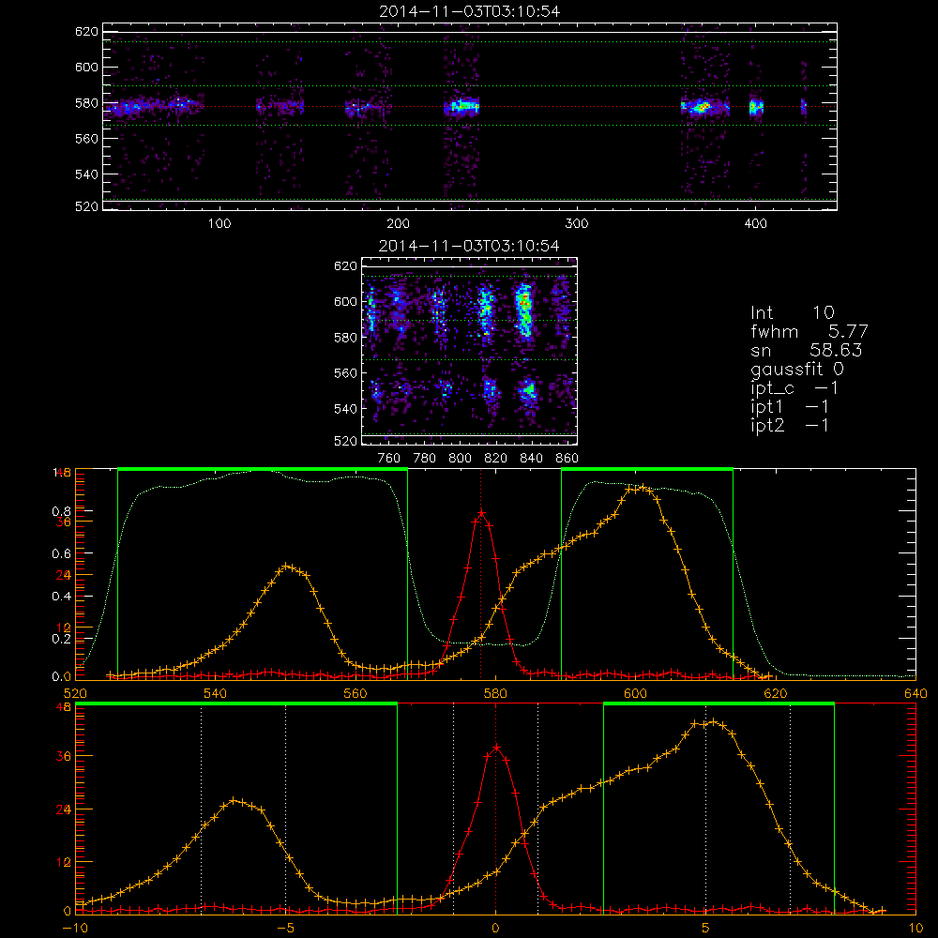Click y-axis label 0.2 on the upper profile plot
Image resolution: width=938 pixels, height=938 pixels.
pos(62,639)
